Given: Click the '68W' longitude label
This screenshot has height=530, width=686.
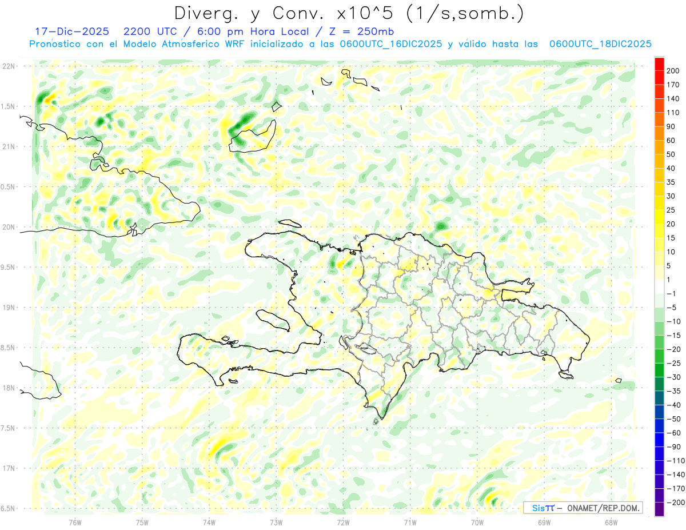Looking at the screenshot, I should (x=611, y=522).
